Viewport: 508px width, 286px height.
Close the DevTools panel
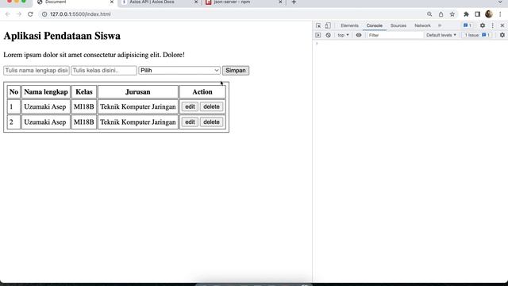[x=502, y=25]
